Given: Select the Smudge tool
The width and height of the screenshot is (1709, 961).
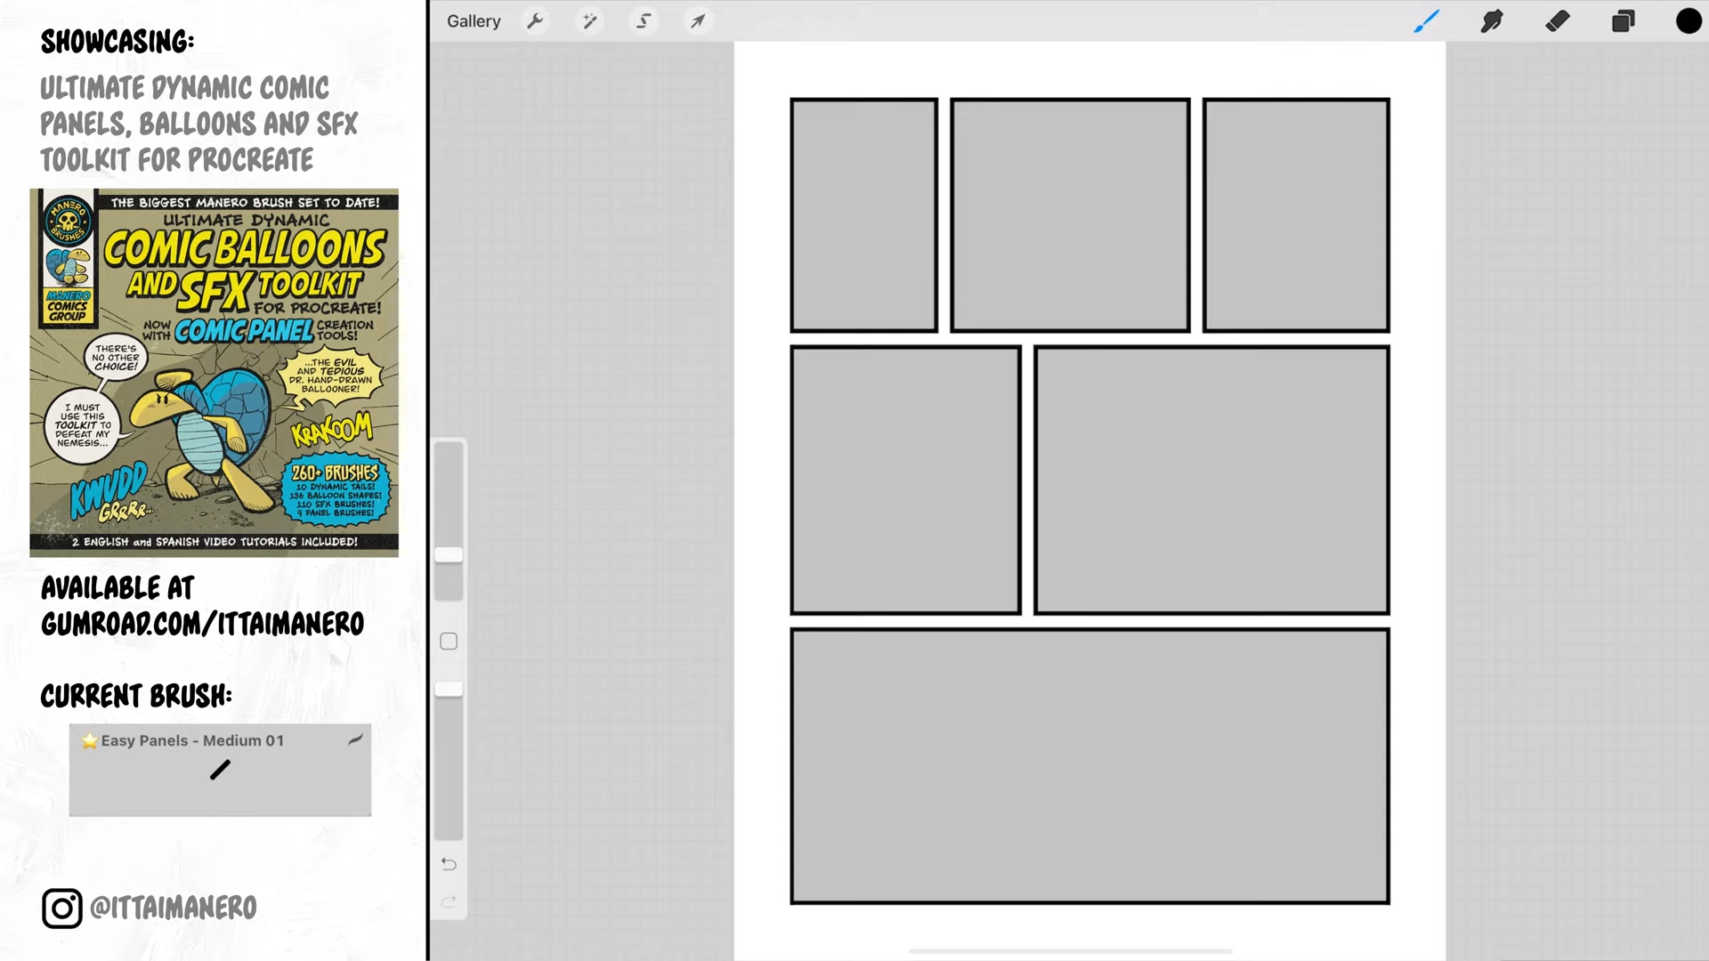Looking at the screenshot, I should 1492,20.
